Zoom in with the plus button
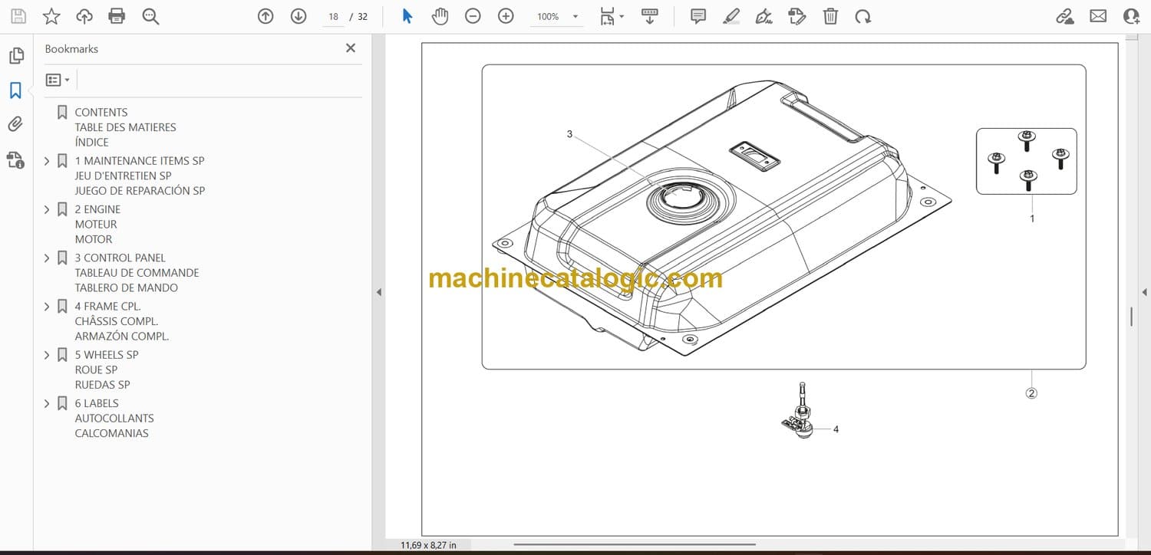The height and width of the screenshot is (555, 1151). coord(506,16)
